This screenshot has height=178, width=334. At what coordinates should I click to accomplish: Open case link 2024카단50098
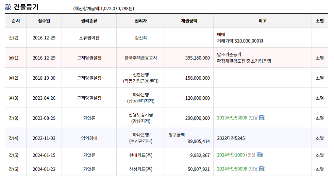232,169
